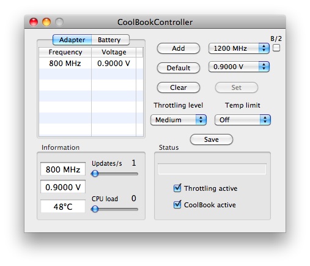Screen dimensions: 310x266
Task: Click the Updates/s slider knob
Action: [x=95, y=174]
